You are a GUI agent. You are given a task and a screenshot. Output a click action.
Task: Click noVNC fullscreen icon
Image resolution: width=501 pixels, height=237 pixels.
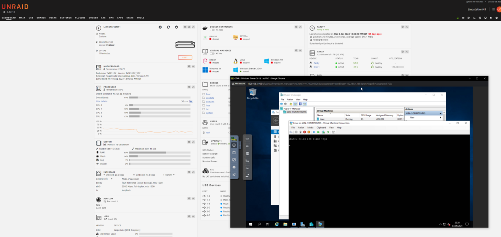(x=234, y=160)
